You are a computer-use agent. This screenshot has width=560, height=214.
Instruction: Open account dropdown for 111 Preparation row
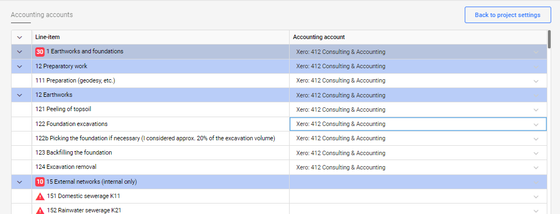[536, 81]
